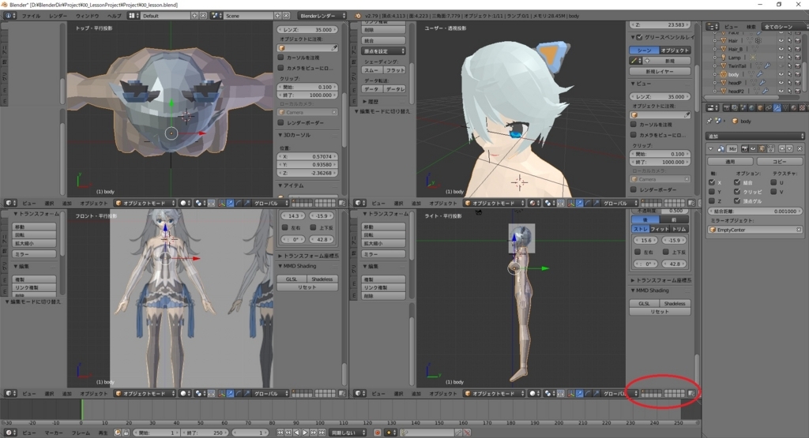Click the スムーズ shading button

pos(372,70)
